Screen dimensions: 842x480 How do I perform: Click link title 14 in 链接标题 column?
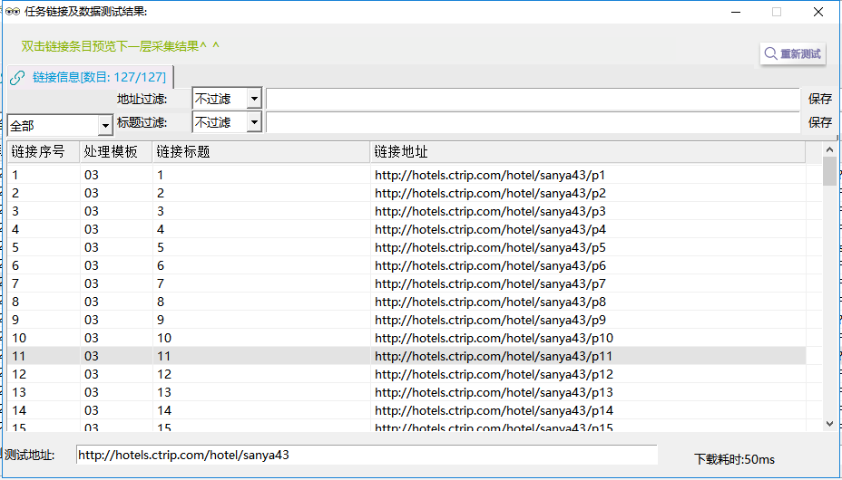[164, 411]
